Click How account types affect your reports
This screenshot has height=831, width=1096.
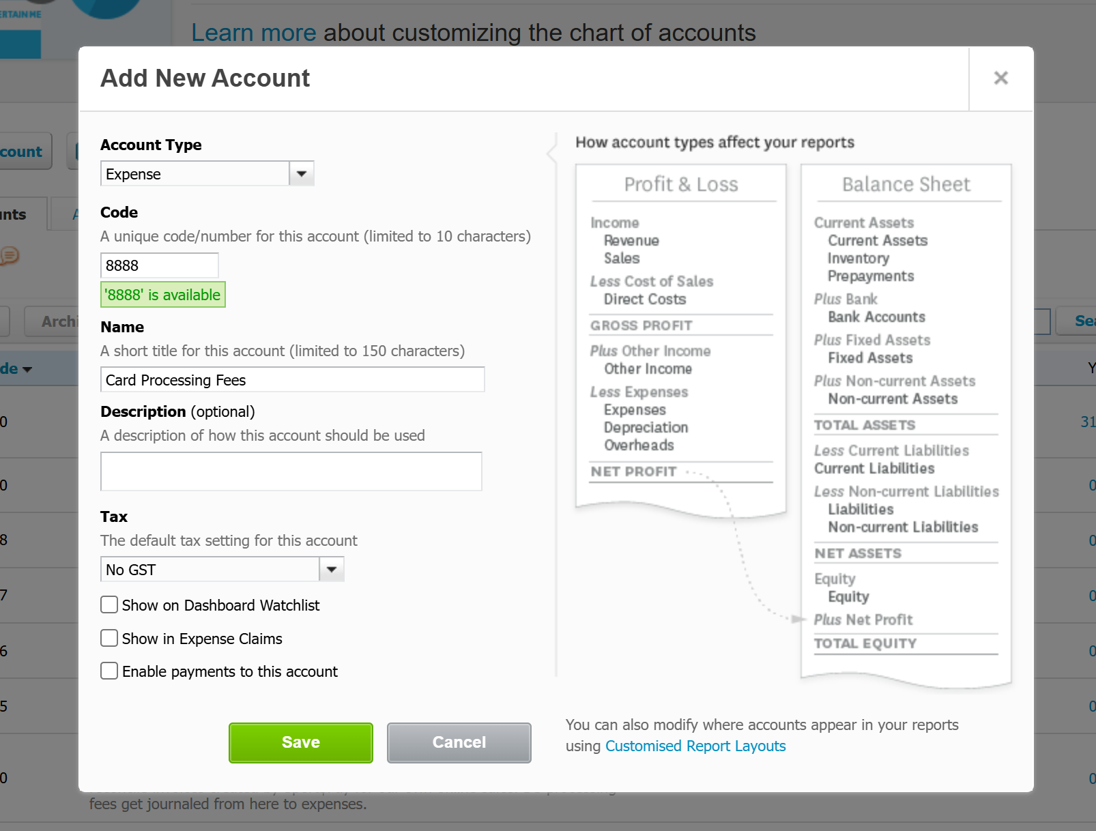pos(715,143)
